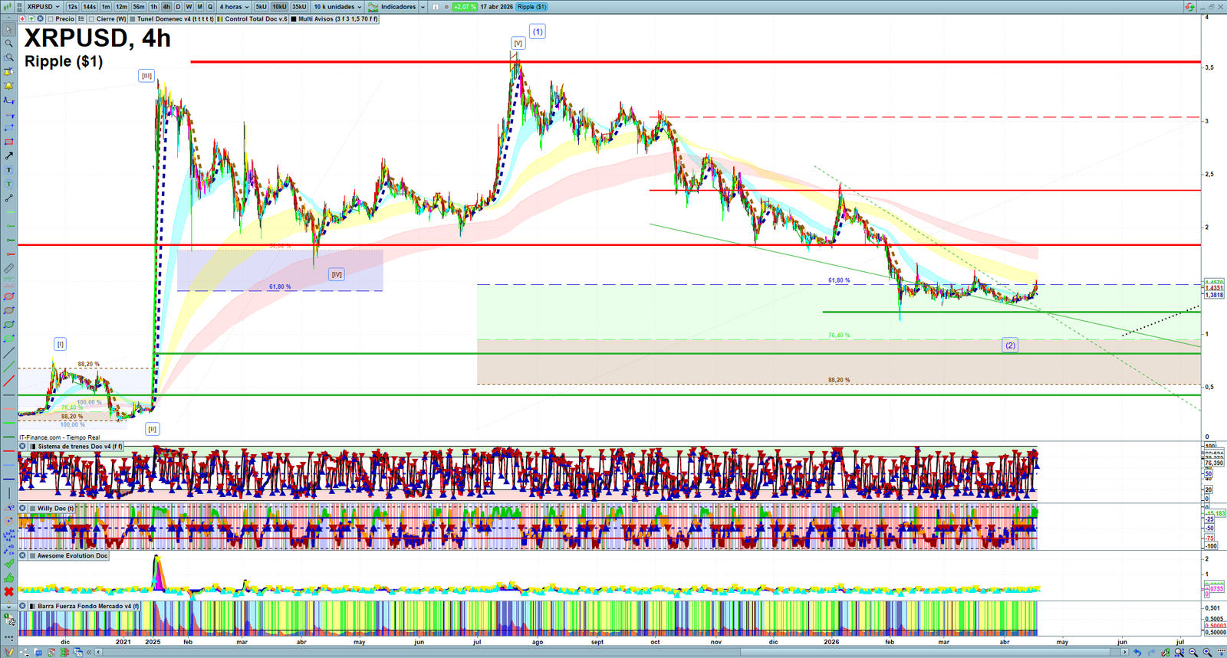This screenshot has width=1227, height=658.
Task: Open the Indicadores dropdown arrow
Action: [x=423, y=7]
